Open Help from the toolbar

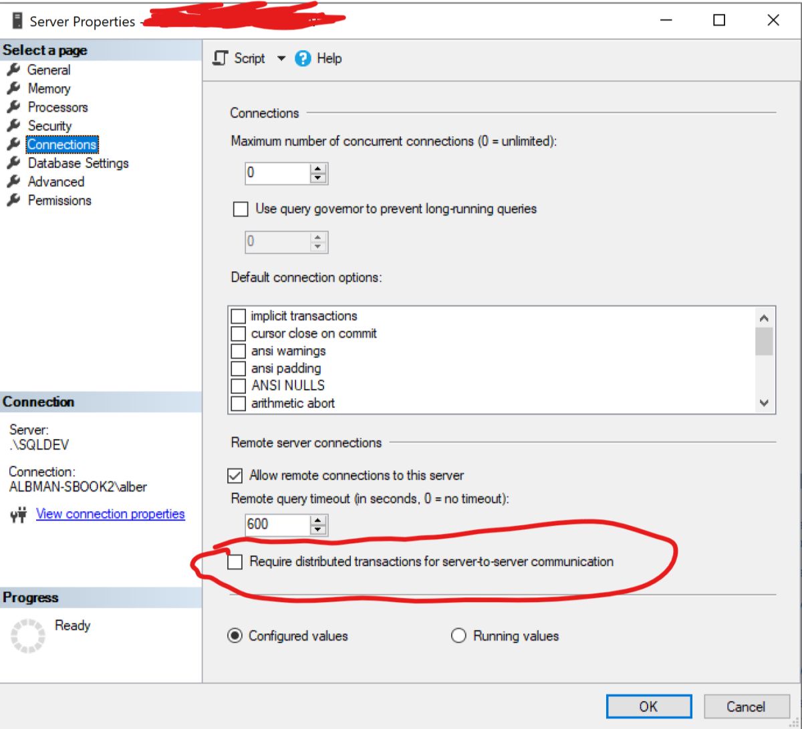point(319,59)
